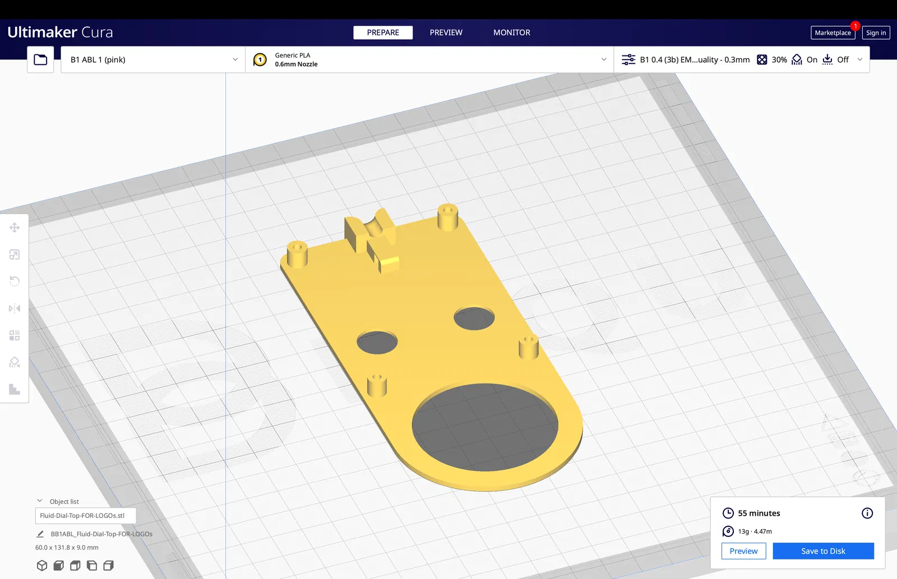
Task: Open Per Model Settings tool
Action: (15, 335)
